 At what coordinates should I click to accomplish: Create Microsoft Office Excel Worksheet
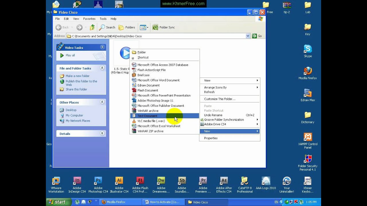tap(165, 126)
